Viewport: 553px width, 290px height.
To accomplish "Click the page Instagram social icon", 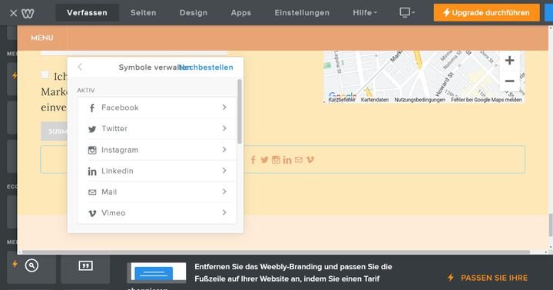I will pyautogui.click(x=276, y=160).
